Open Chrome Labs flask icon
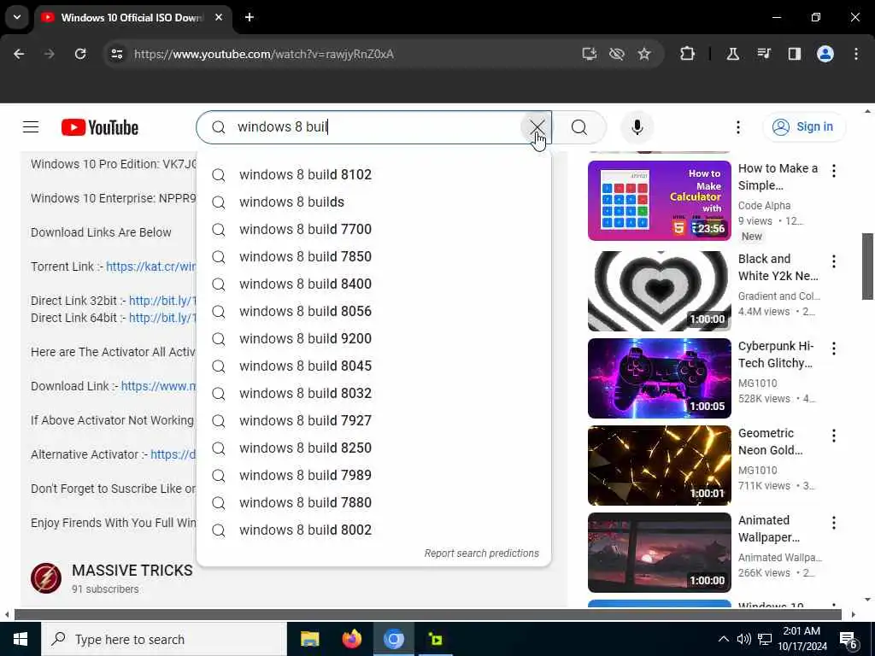Screen dimensions: 875x656 click(x=732, y=54)
